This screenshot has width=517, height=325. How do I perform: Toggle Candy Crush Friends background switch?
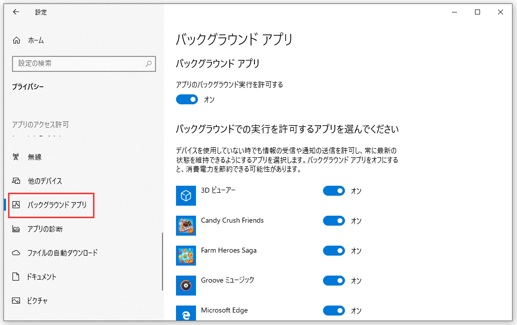(334, 221)
